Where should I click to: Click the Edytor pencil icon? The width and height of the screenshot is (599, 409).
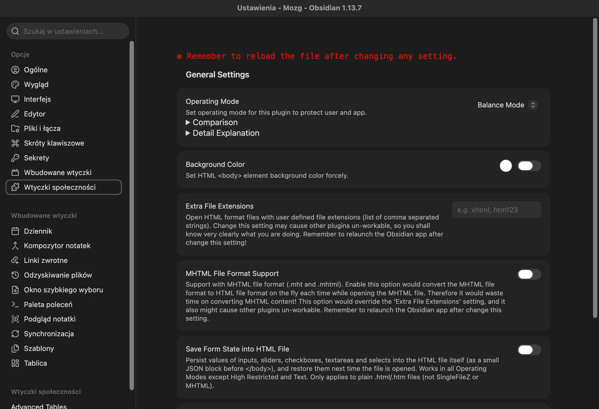tap(15, 114)
